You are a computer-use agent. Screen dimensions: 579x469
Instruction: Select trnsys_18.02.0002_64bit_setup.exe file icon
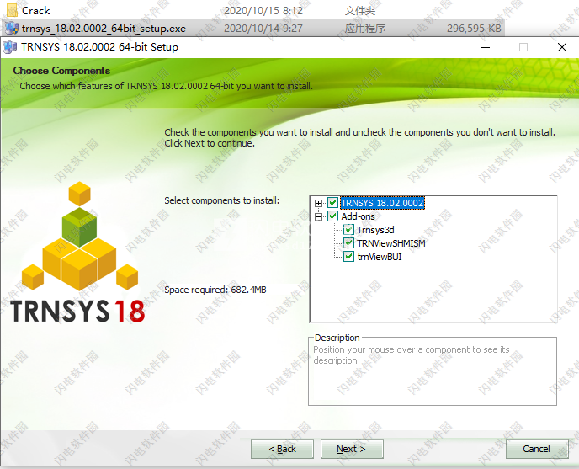tap(12, 28)
